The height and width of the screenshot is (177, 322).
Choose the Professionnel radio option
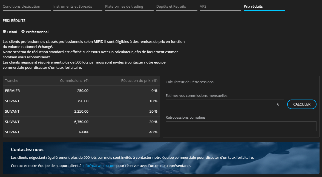coord(23,32)
